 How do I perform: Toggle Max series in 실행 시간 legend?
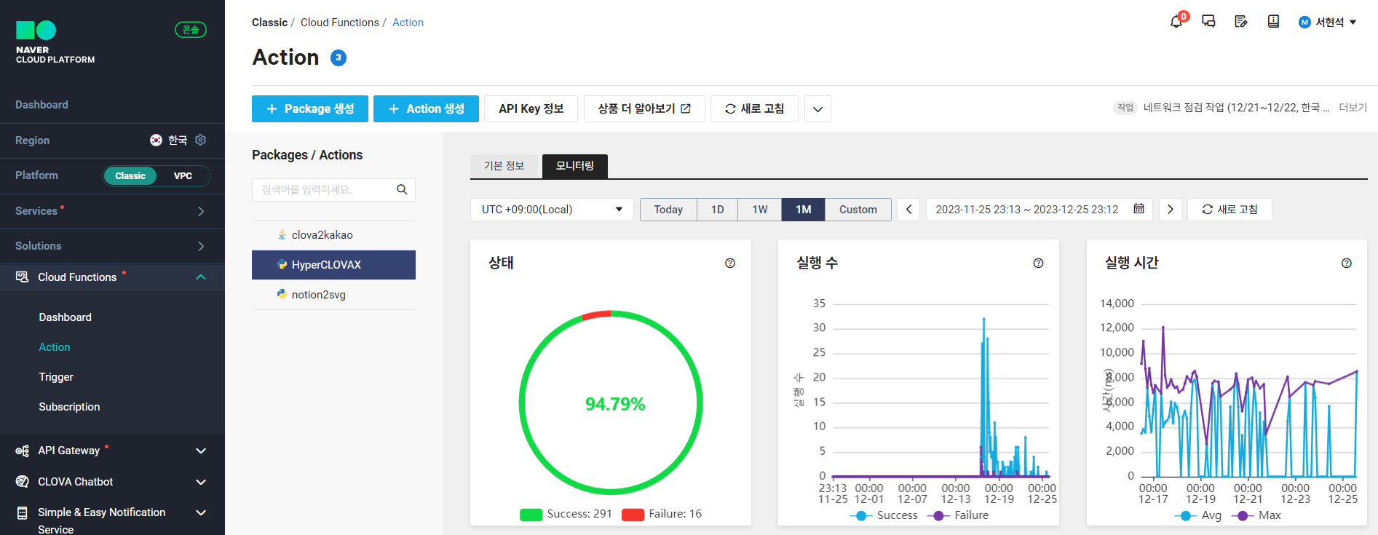(1256, 515)
